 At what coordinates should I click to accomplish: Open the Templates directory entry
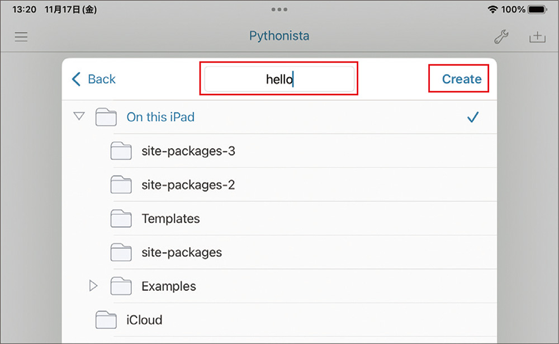click(170, 218)
